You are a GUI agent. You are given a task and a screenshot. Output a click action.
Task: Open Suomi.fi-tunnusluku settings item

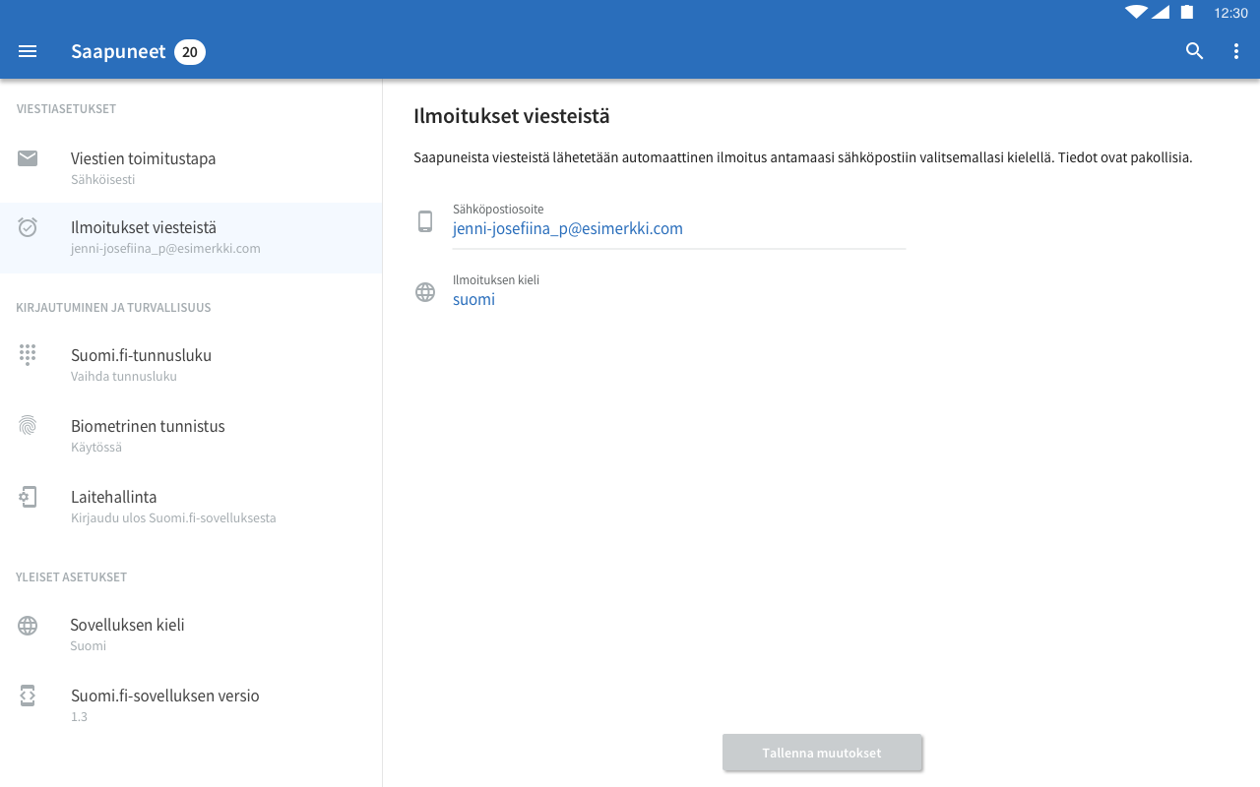point(142,364)
